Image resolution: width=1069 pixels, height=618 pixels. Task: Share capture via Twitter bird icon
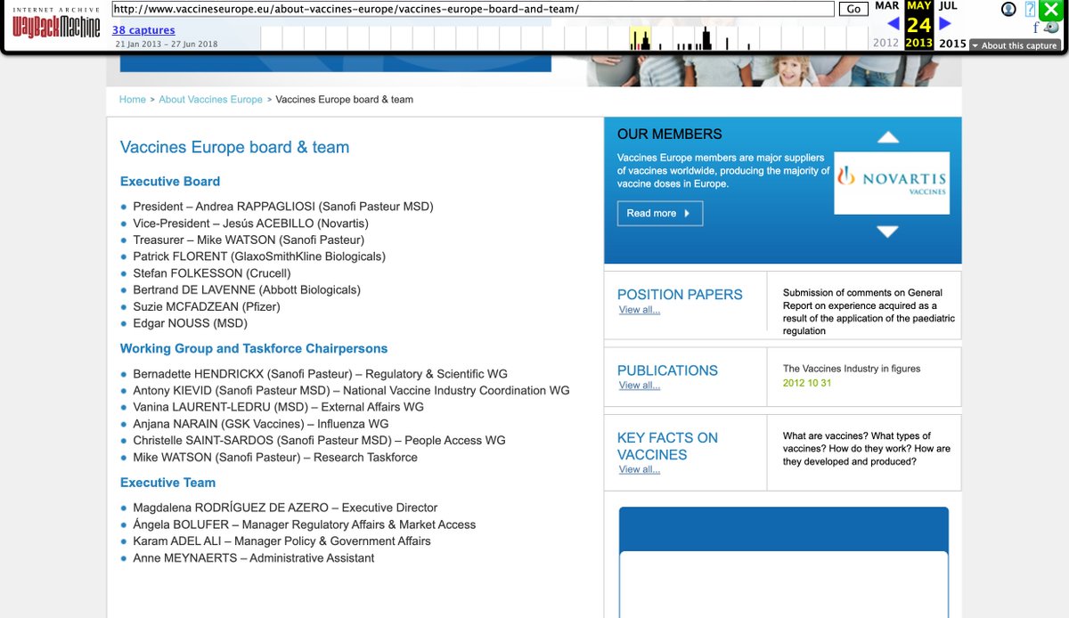[x=1052, y=28]
